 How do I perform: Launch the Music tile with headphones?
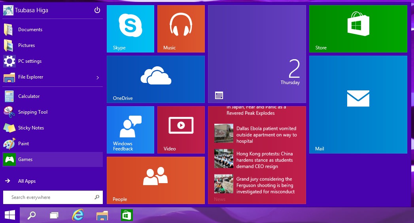point(181,29)
